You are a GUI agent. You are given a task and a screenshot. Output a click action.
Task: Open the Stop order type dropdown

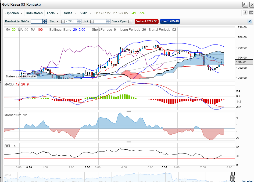(54, 21)
